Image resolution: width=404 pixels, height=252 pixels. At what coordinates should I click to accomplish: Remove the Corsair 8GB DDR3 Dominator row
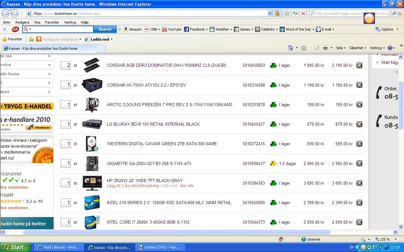pos(359,65)
